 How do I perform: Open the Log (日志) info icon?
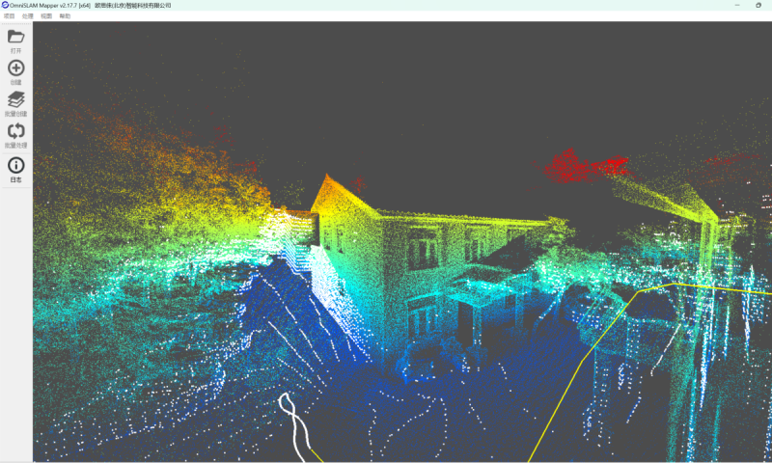click(x=15, y=165)
